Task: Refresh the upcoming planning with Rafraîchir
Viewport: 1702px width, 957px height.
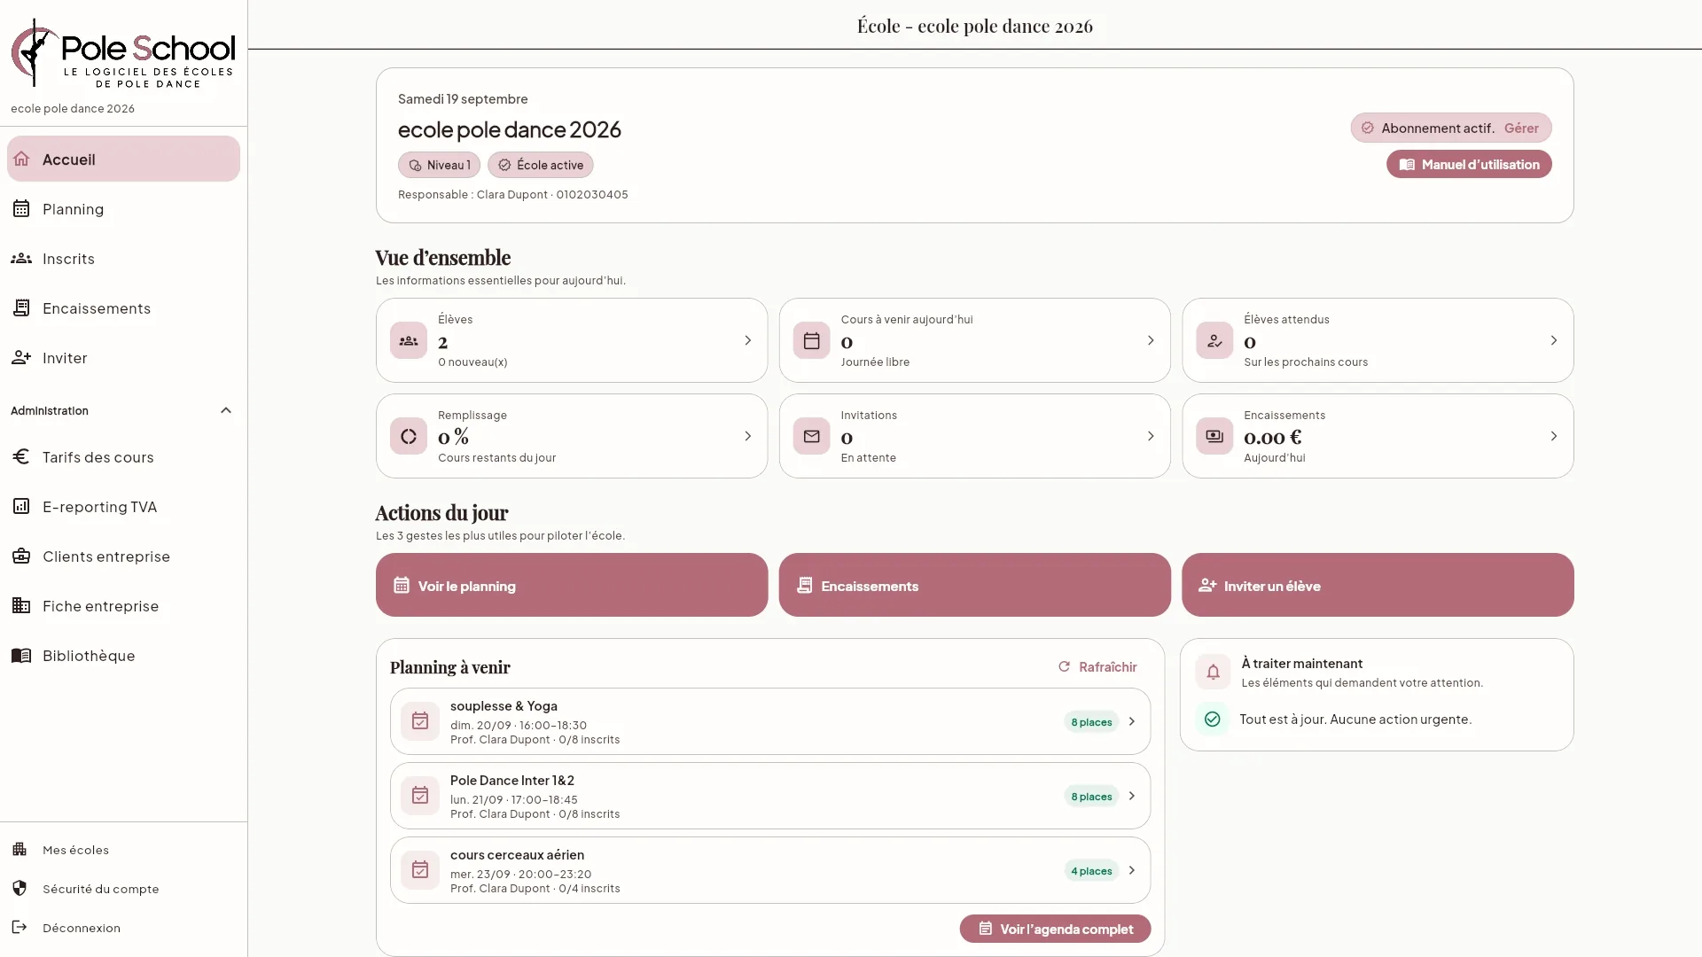Action: [1097, 666]
